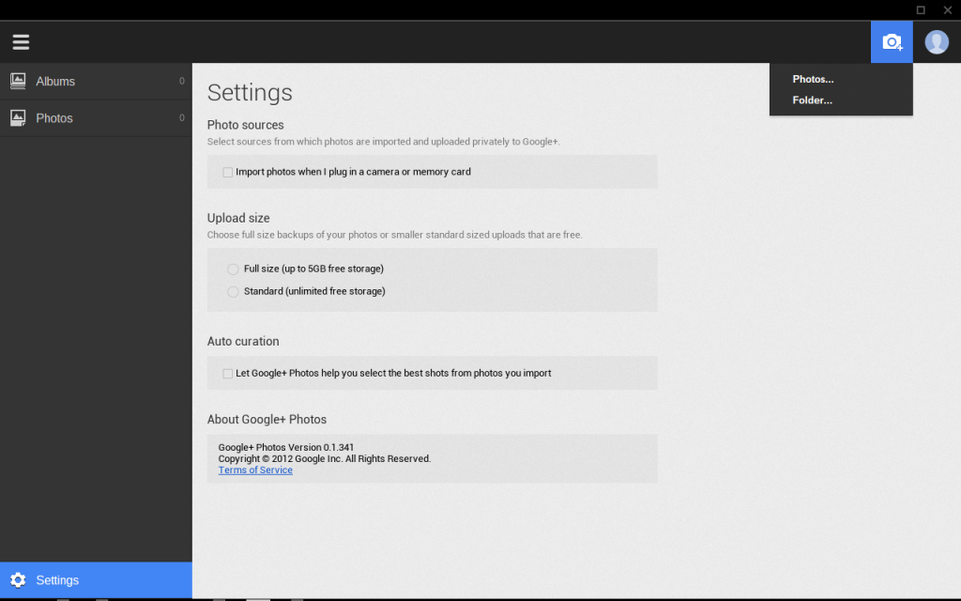The height and width of the screenshot is (601, 961).
Task: Choose Standard unlimited free storage option
Action: [233, 292]
